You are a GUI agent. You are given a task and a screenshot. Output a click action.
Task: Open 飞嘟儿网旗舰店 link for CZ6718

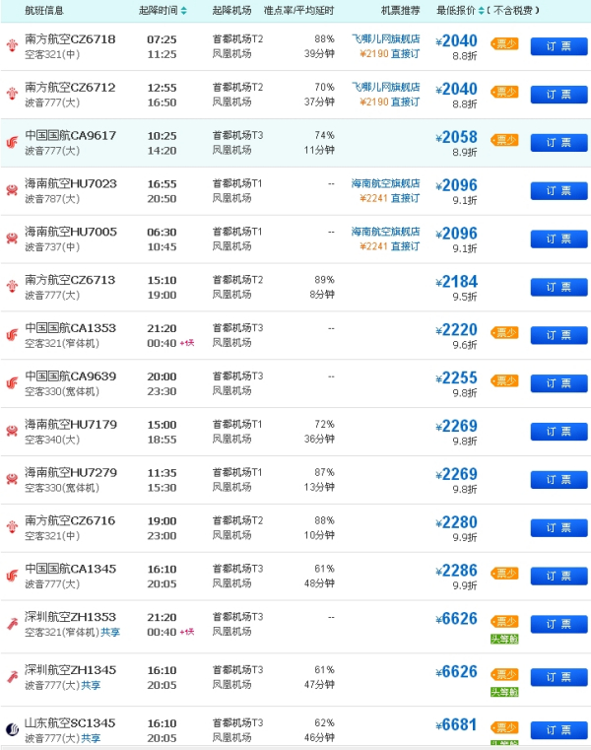(386, 38)
